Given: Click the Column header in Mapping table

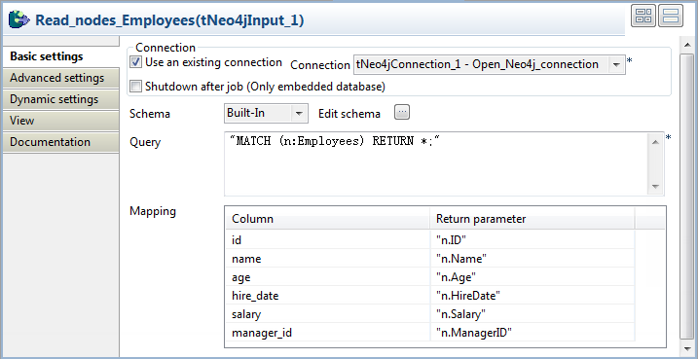Looking at the screenshot, I should point(327,219).
